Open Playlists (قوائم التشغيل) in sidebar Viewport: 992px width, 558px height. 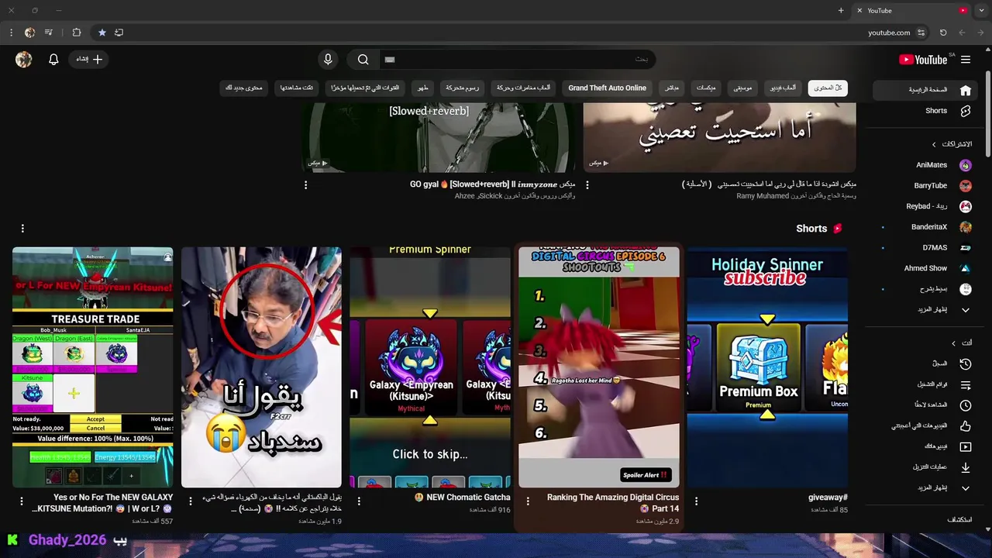[x=926, y=384]
